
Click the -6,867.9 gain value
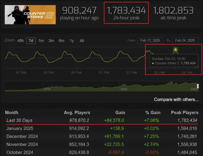(116, 152)
